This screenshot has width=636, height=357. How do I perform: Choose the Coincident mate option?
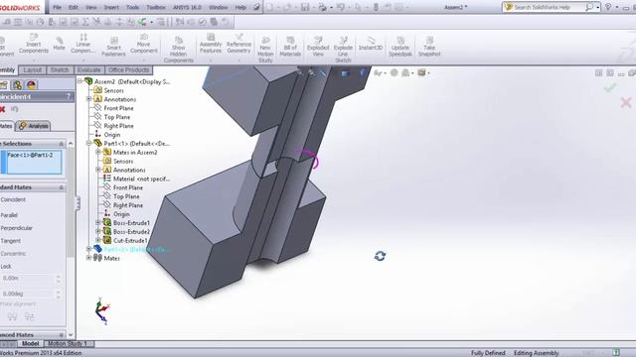point(13,199)
